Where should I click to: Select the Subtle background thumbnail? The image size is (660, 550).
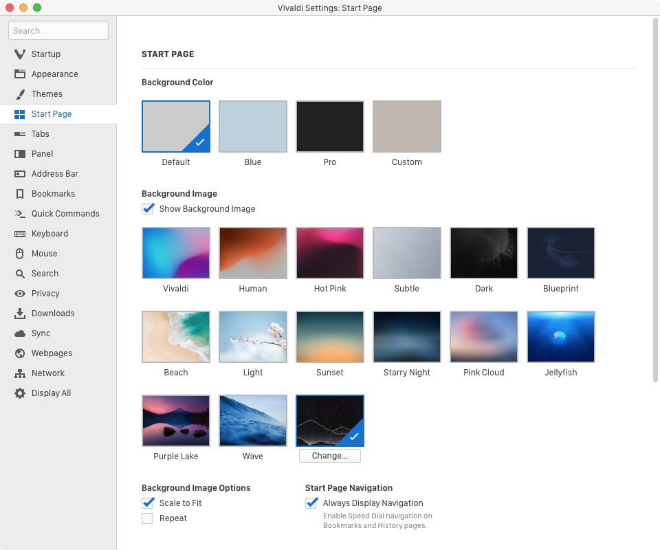coord(407,253)
